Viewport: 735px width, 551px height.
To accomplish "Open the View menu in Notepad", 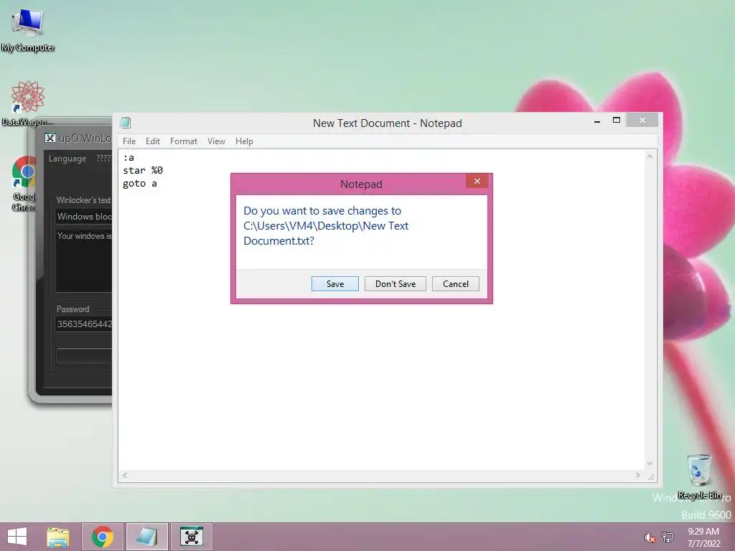I will (x=216, y=141).
